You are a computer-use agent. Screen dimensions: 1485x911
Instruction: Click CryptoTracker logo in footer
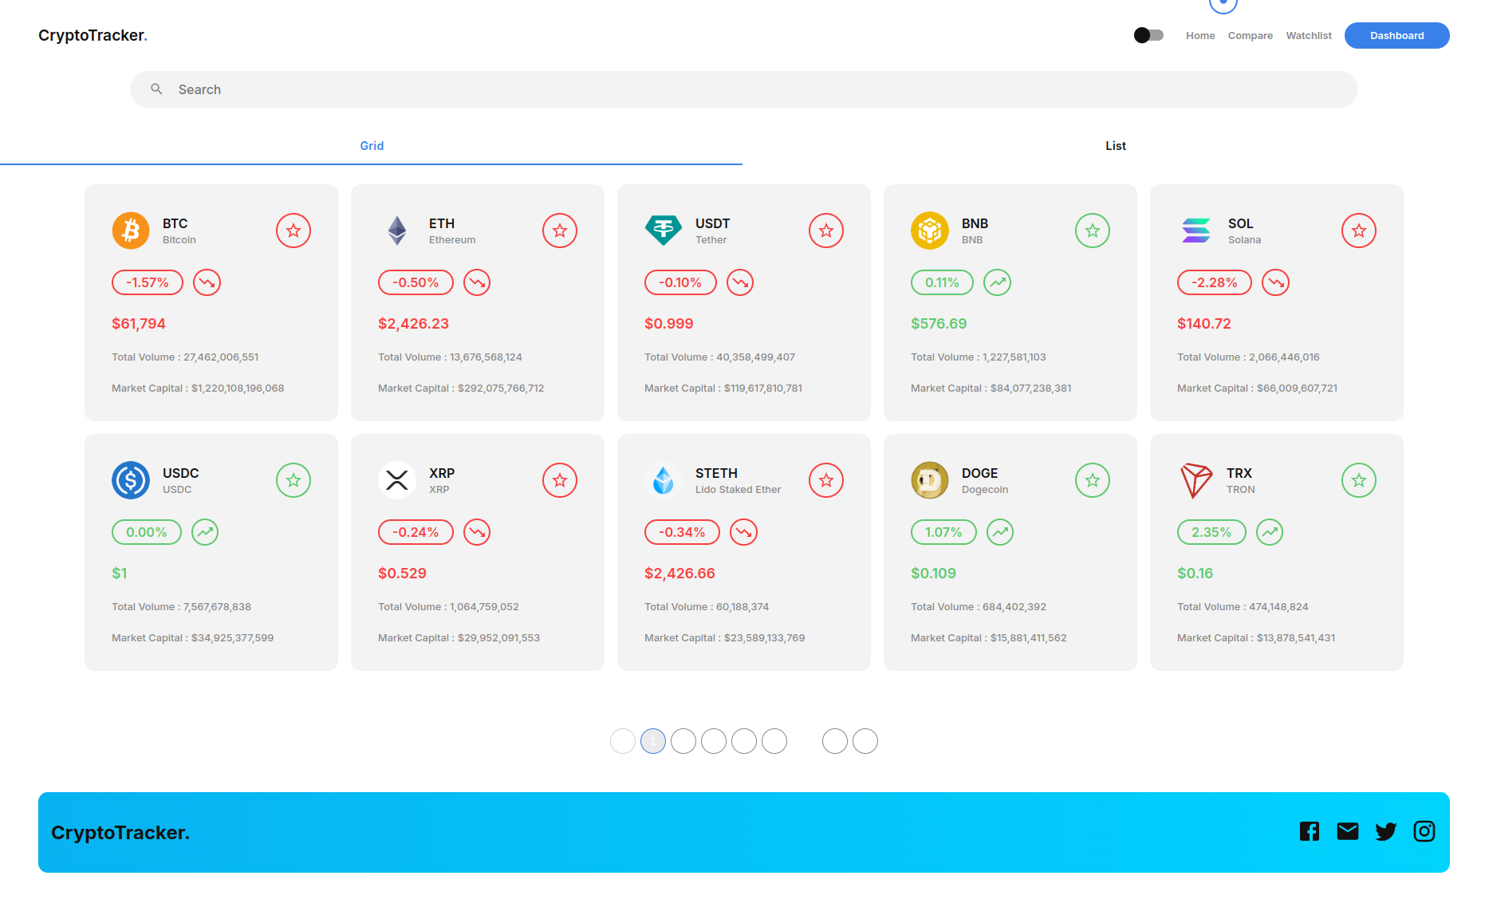point(120,833)
